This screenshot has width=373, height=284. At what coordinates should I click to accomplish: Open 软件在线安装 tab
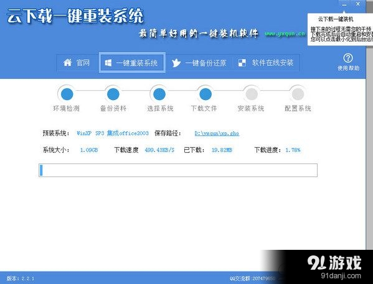[266, 63]
